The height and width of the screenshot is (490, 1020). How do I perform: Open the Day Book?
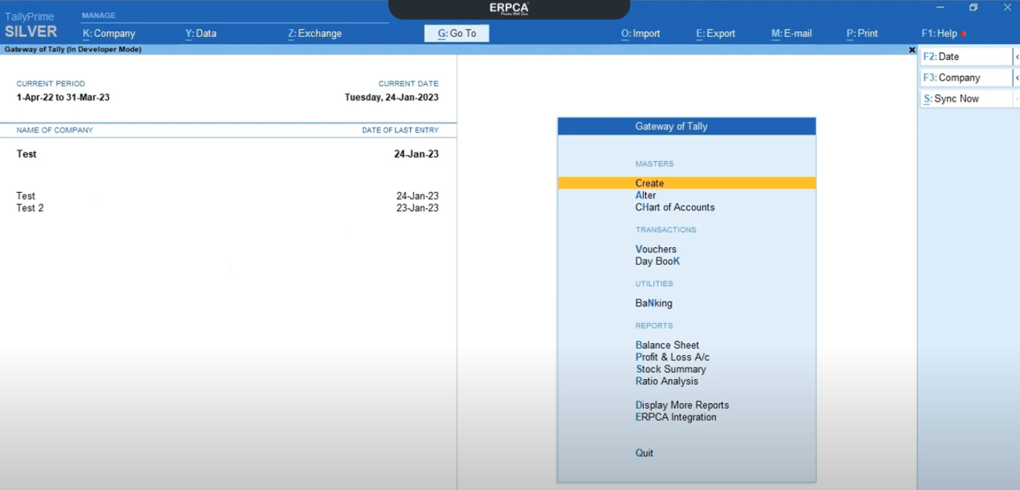[x=658, y=262]
